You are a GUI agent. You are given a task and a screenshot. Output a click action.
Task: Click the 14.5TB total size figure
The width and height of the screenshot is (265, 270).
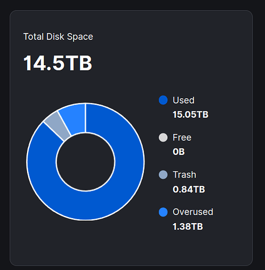click(58, 63)
